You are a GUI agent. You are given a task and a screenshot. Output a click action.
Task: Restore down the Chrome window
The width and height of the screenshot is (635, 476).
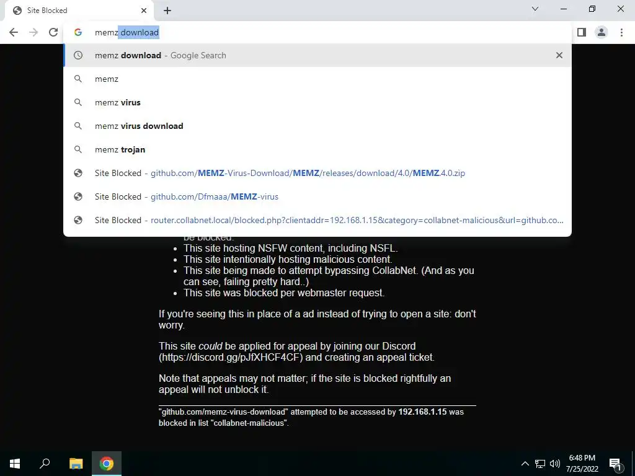(592, 9)
